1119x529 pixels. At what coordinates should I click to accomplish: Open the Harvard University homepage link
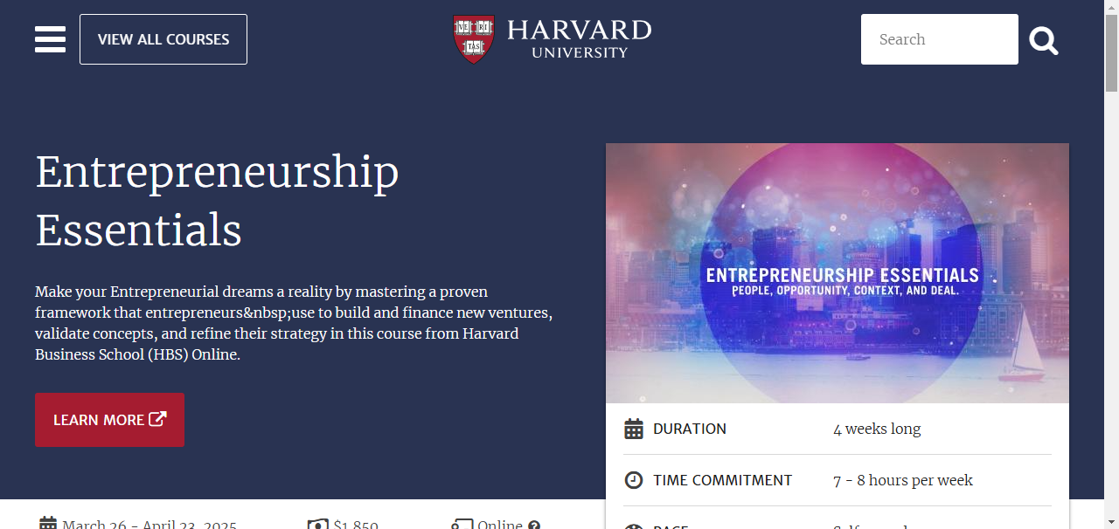[x=552, y=39]
